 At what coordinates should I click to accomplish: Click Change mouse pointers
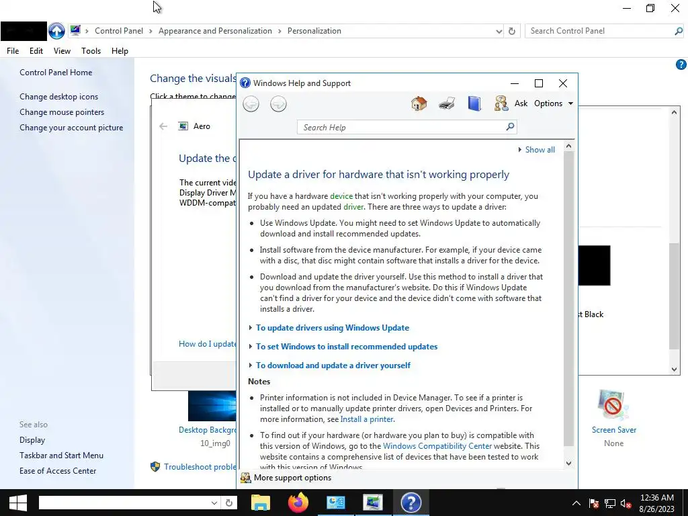click(x=62, y=112)
